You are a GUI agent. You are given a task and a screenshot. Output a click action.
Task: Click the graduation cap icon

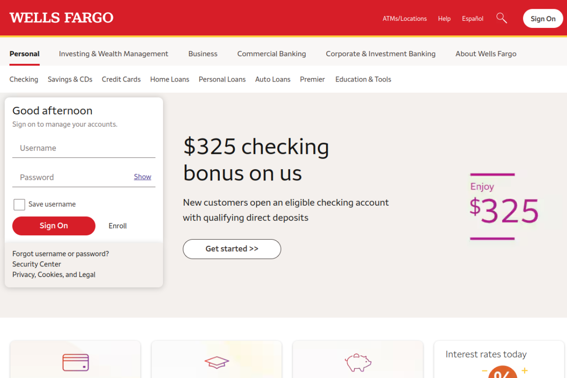point(216,361)
